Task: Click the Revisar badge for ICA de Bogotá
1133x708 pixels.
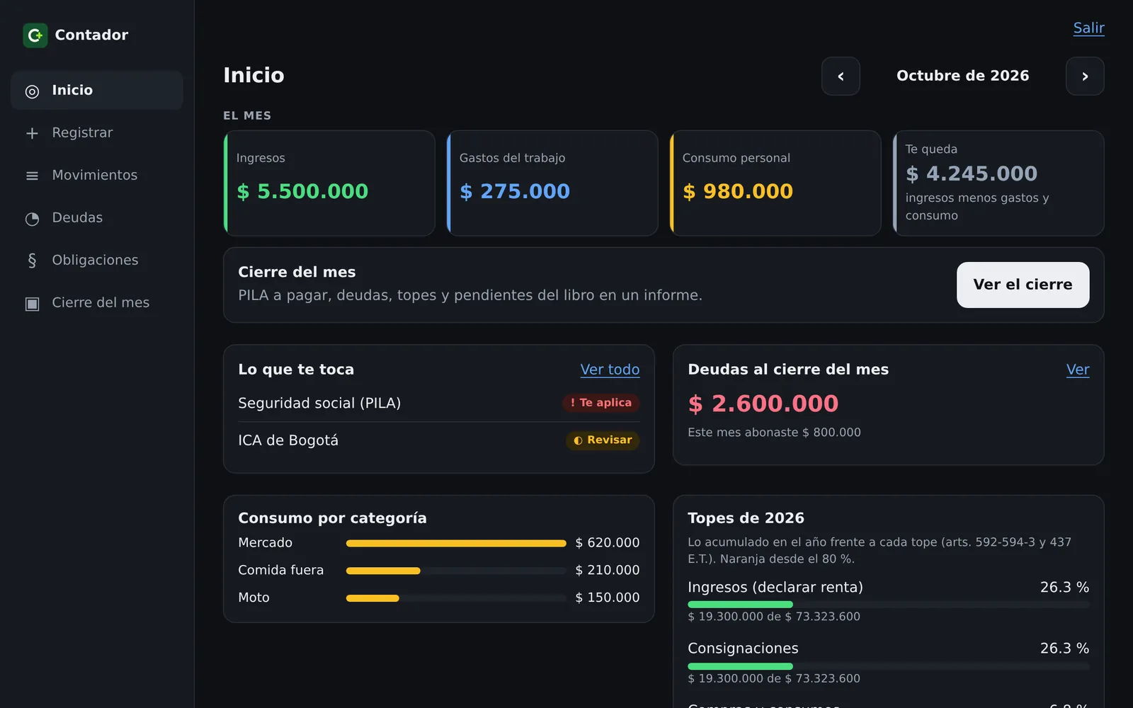Action: point(603,440)
